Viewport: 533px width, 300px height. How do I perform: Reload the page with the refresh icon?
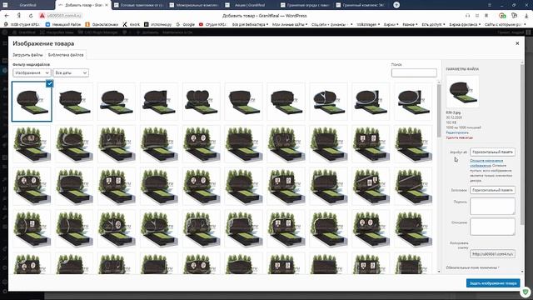point(31,16)
